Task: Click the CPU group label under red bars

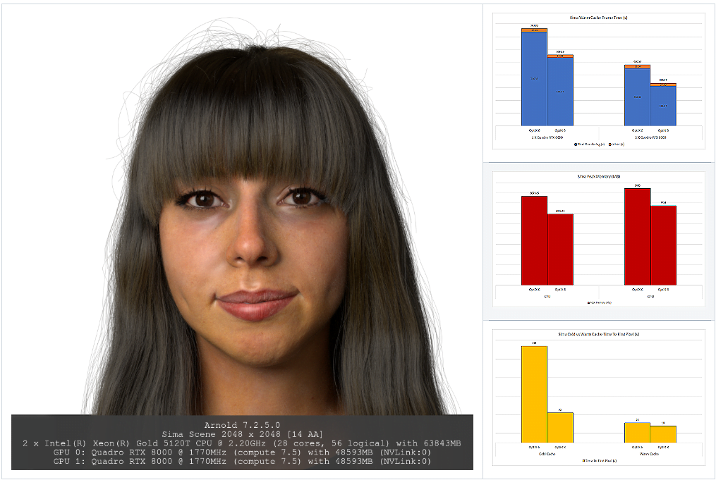Action: (547, 297)
